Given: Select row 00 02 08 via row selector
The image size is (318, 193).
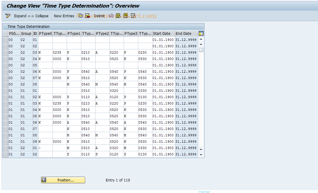Looking at the screenshot, I should click(5, 84).
